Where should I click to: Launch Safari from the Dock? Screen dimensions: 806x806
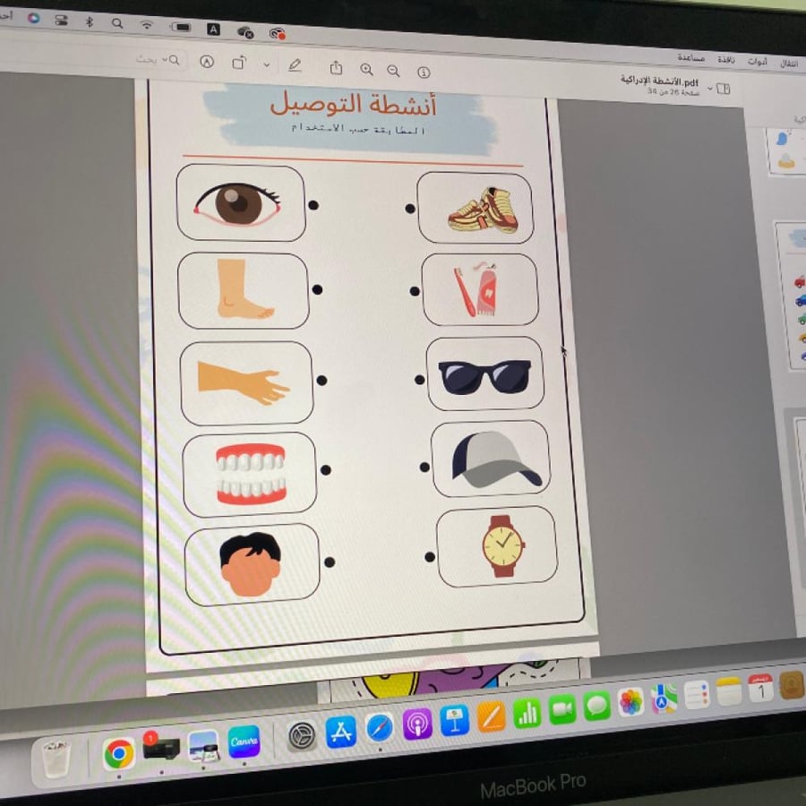[x=380, y=728]
